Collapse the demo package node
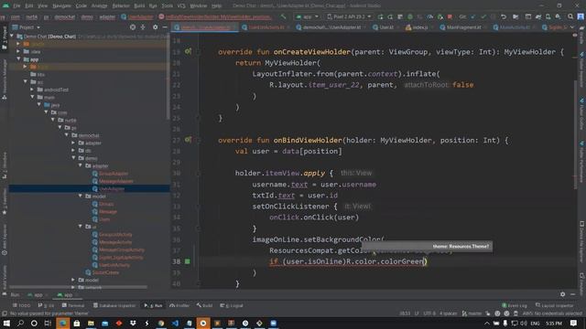586x329 pixels. point(73,158)
